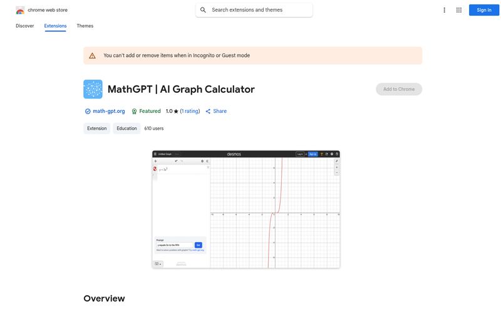Switch to the Themes tab
The image size is (501, 311).
(85, 26)
